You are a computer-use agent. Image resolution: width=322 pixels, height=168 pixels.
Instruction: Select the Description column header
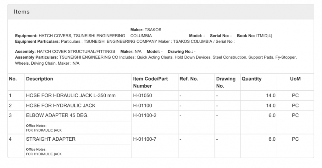tap(39, 79)
